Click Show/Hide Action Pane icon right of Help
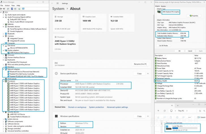The height and width of the screenshot is (134, 206). (15, 9)
